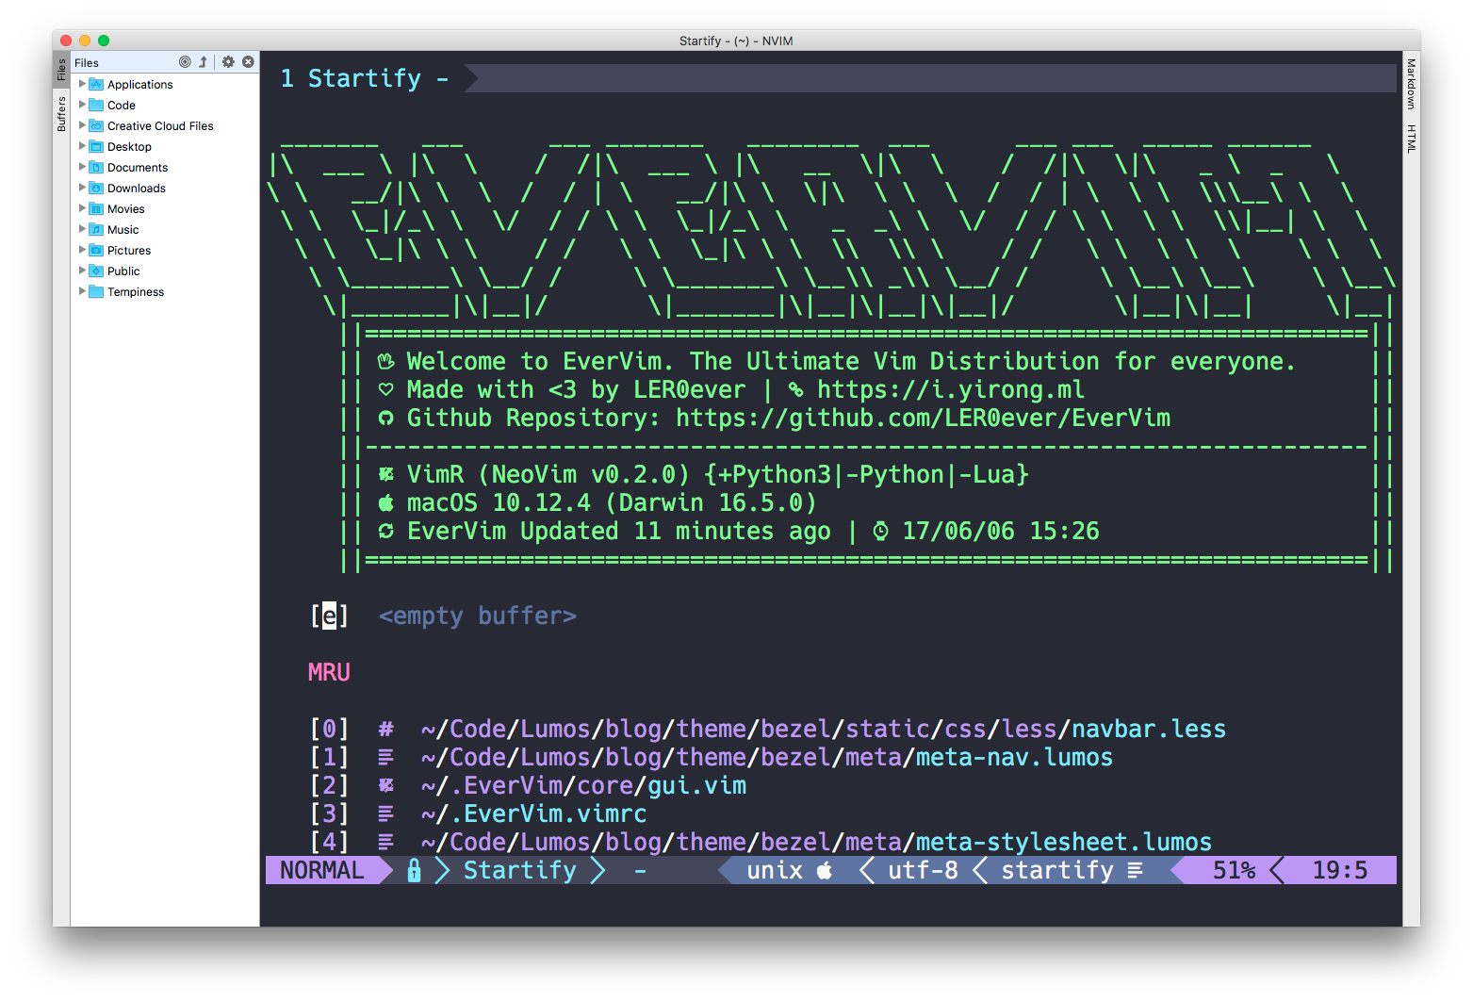Click the NORMAL mode indicator
The height and width of the screenshot is (1002, 1473).
(x=322, y=870)
